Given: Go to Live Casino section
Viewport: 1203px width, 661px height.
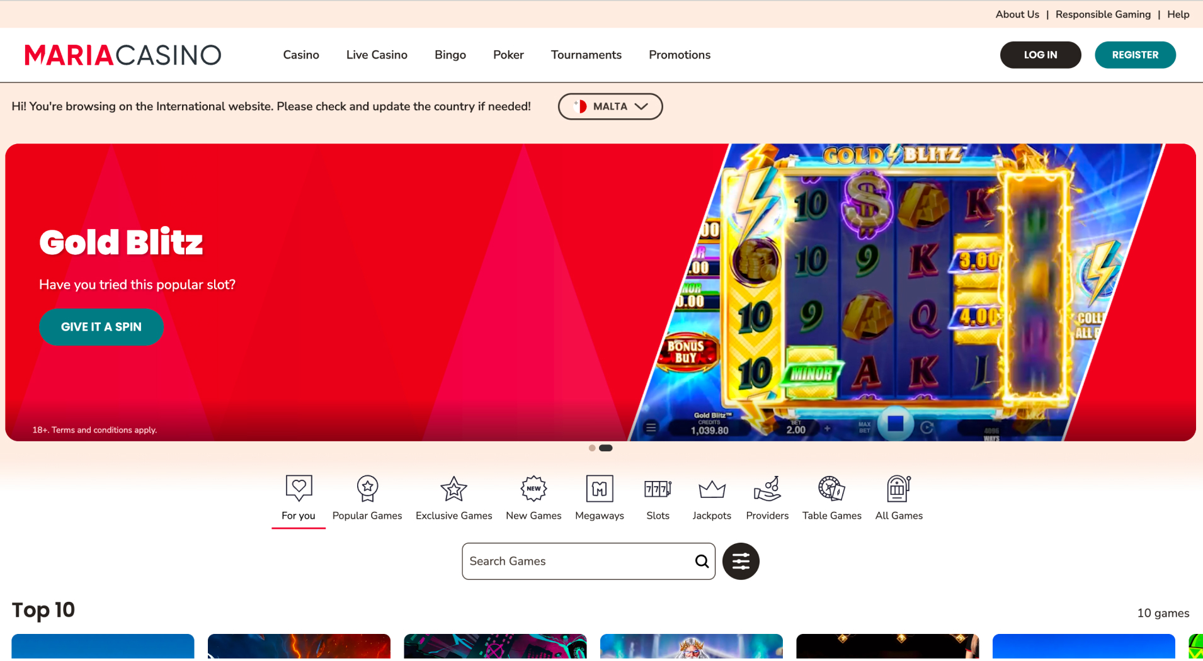Looking at the screenshot, I should pyautogui.click(x=377, y=55).
